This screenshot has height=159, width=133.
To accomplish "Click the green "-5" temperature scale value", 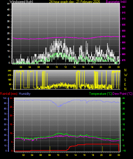I will [124, 146].
